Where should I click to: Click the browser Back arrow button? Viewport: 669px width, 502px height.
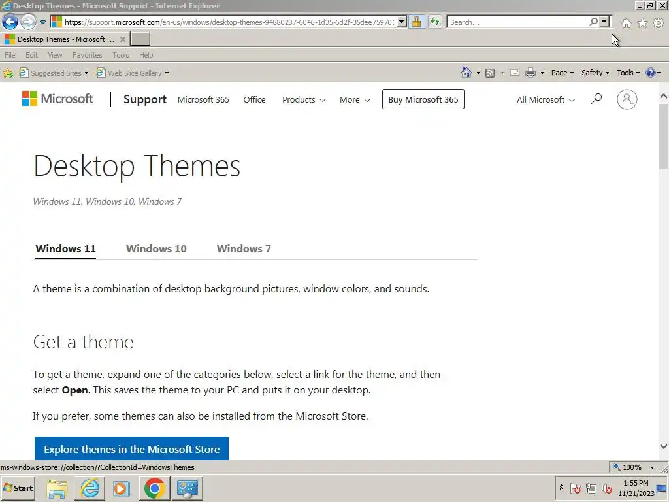[10, 22]
